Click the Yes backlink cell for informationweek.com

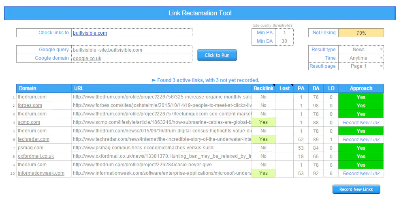263,173
